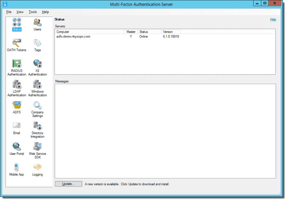
Task: Click the application icon in title bar
Action: click(x=5, y=4)
